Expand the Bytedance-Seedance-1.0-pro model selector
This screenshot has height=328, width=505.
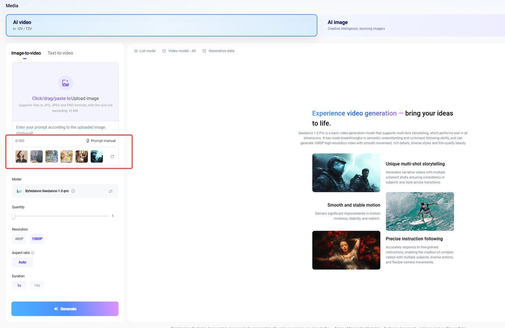point(65,191)
